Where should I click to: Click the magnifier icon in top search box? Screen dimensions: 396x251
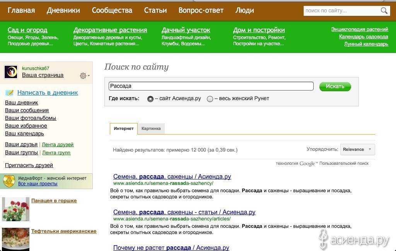click(384, 10)
